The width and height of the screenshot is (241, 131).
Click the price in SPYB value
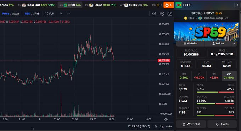[222, 54]
